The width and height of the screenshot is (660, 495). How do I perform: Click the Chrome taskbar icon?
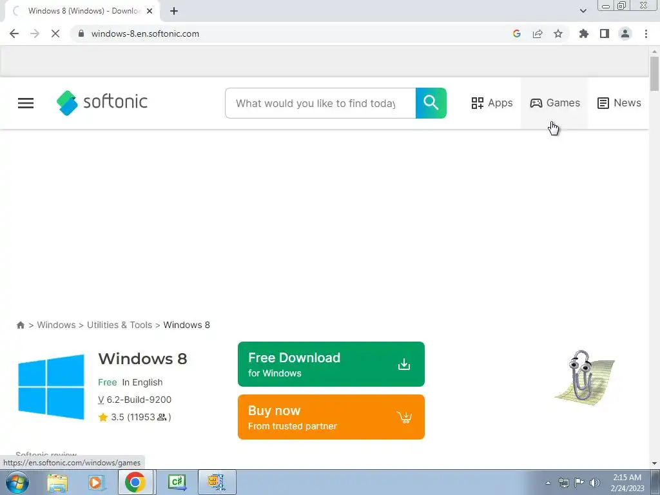click(x=135, y=482)
